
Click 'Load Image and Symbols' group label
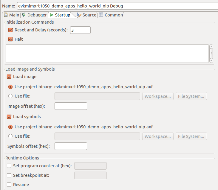click(x=30, y=69)
